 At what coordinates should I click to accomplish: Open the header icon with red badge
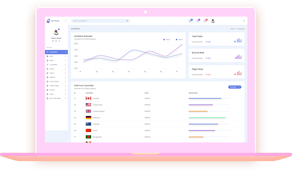[205, 21]
